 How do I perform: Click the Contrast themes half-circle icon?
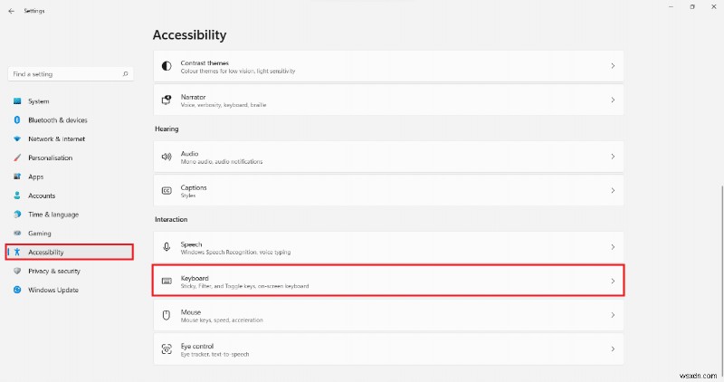(167, 66)
